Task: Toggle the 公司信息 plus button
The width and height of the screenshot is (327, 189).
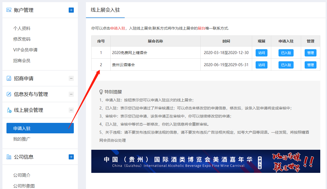Action: pos(71,157)
